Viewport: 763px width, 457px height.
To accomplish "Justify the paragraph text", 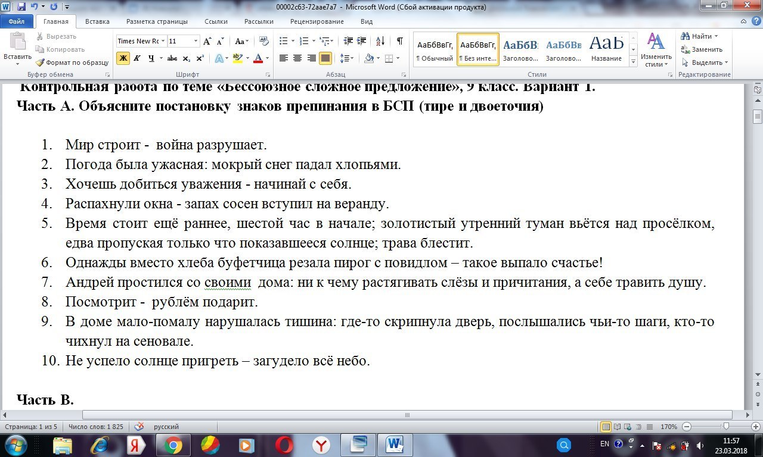I will pyautogui.click(x=325, y=58).
